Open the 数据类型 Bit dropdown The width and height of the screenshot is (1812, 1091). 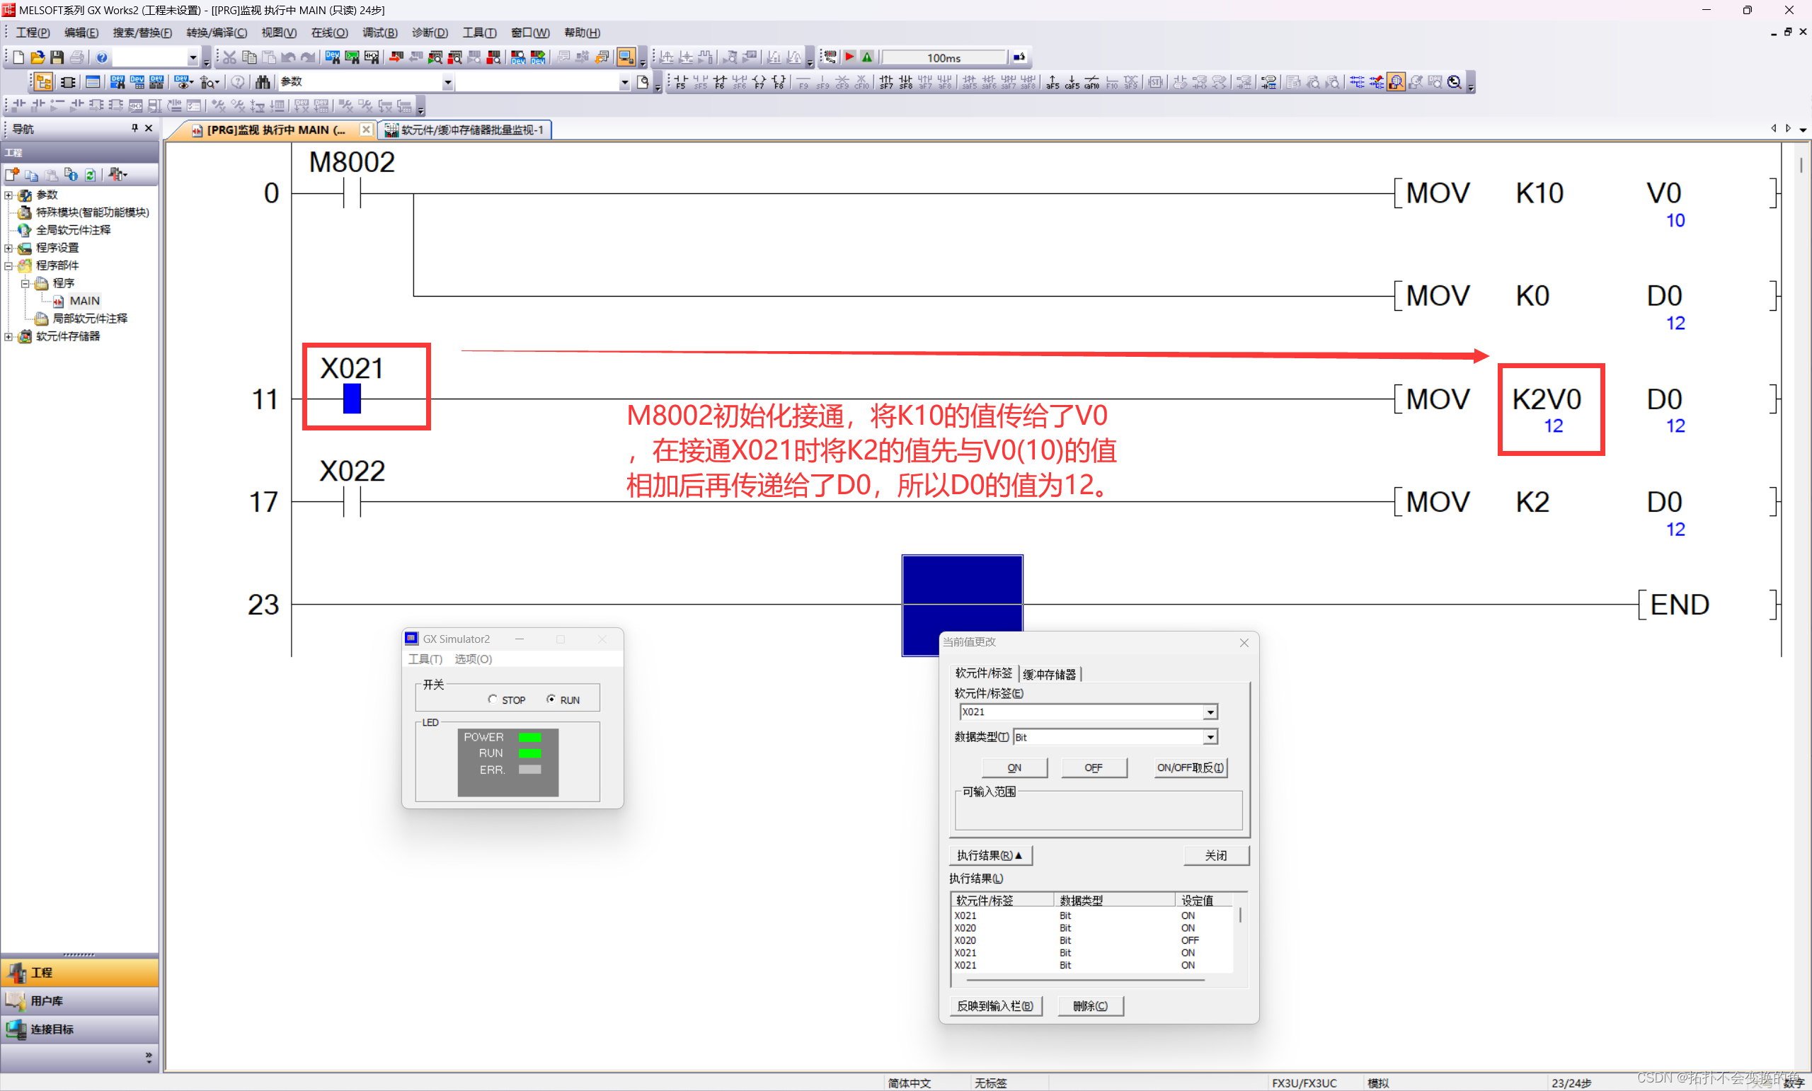[x=1210, y=736]
